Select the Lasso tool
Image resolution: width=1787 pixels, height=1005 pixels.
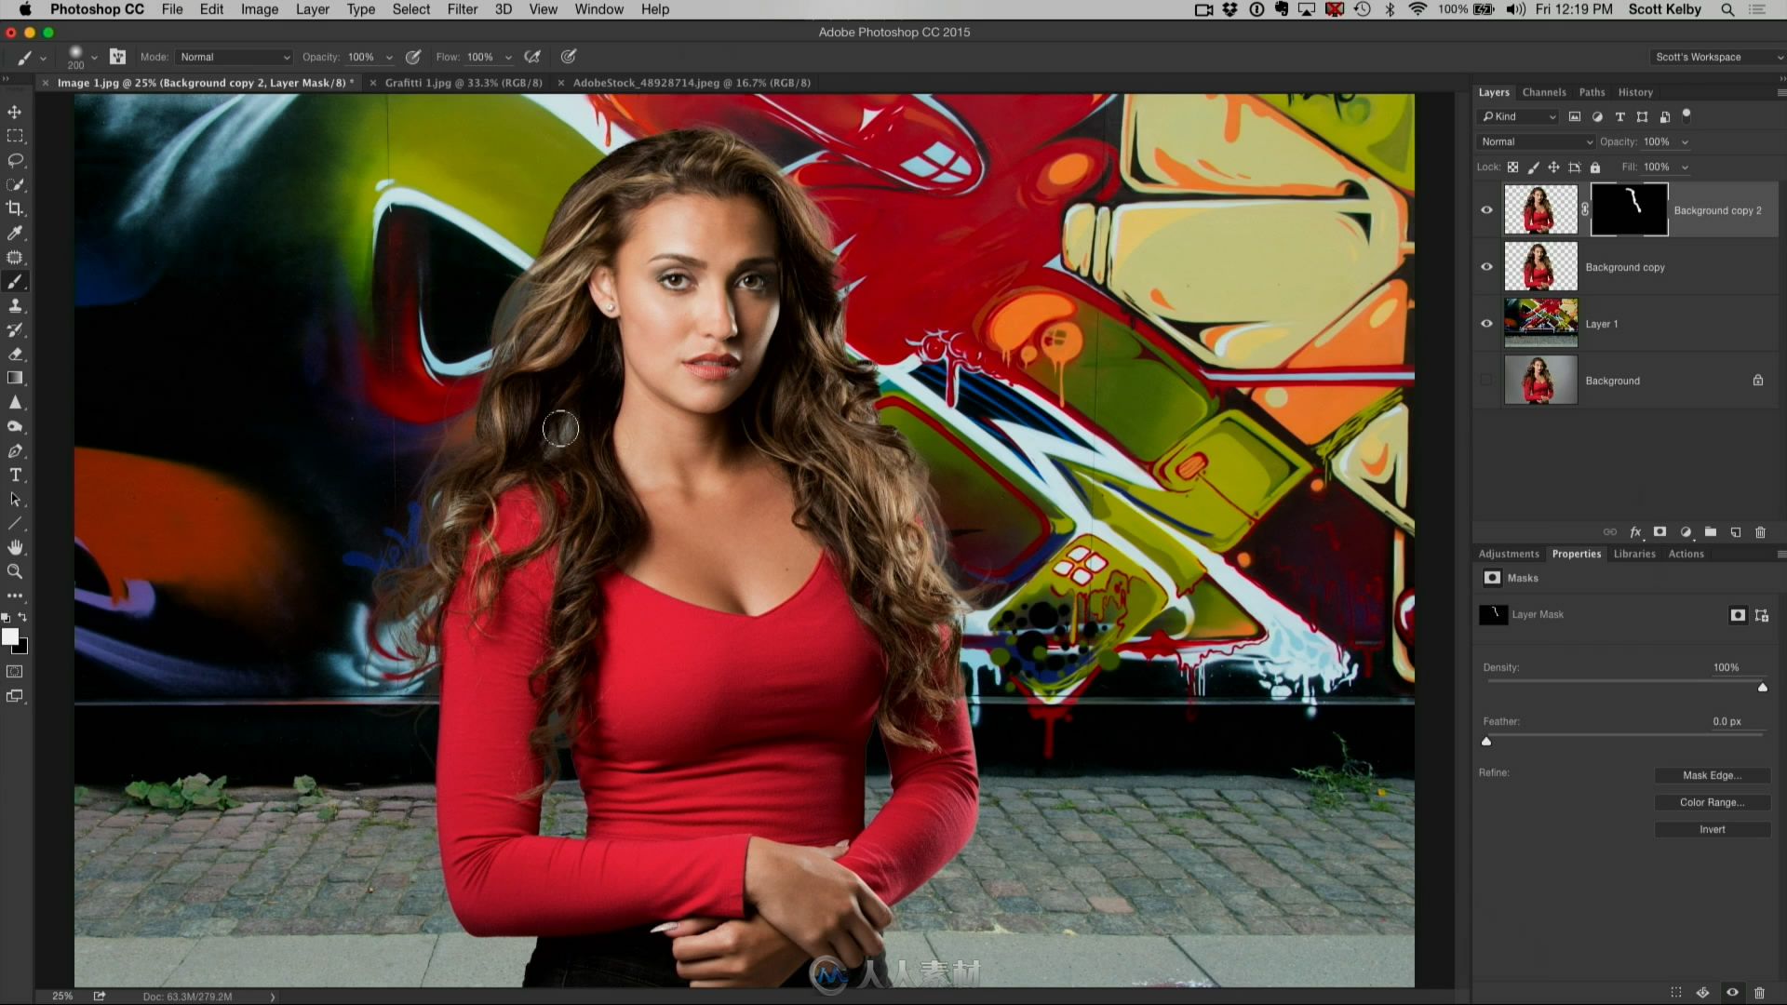(16, 159)
